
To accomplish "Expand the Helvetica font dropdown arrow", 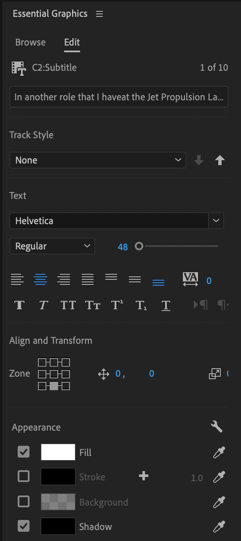I will point(217,220).
